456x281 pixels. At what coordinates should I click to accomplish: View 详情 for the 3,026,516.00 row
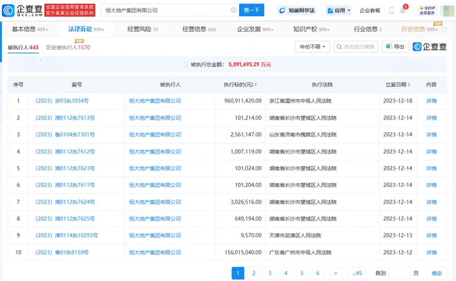tap(431, 202)
